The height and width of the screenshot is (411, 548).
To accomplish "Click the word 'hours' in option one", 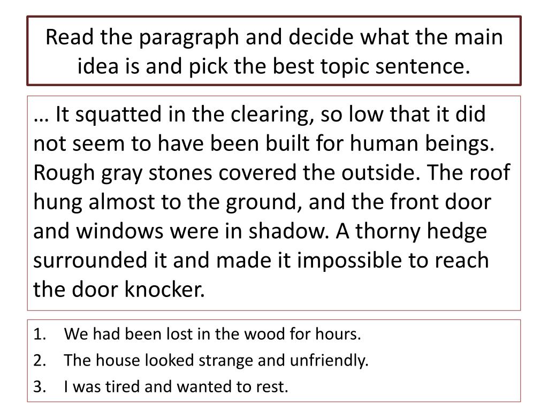I will [x=338, y=334].
